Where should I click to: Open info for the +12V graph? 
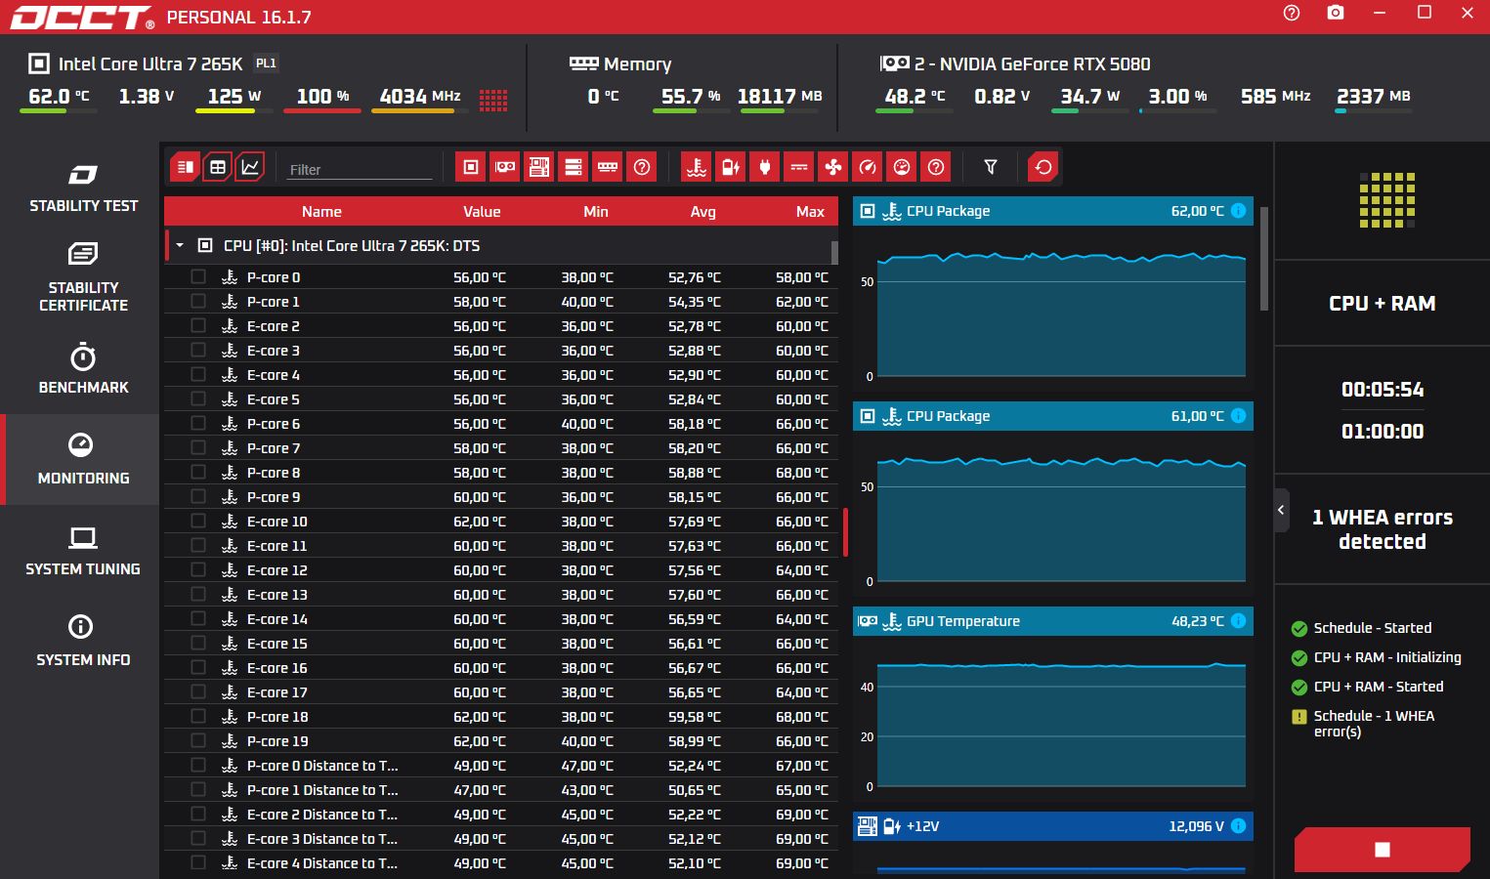coord(1238,826)
